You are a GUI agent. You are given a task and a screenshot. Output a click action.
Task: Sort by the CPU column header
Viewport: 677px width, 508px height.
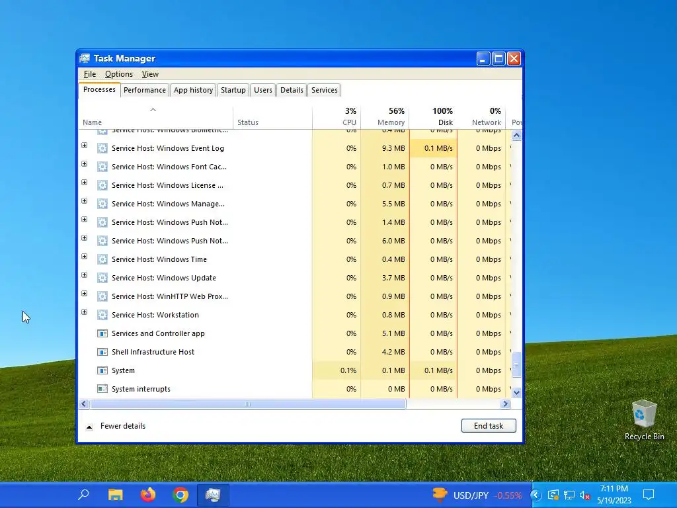point(337,116)
